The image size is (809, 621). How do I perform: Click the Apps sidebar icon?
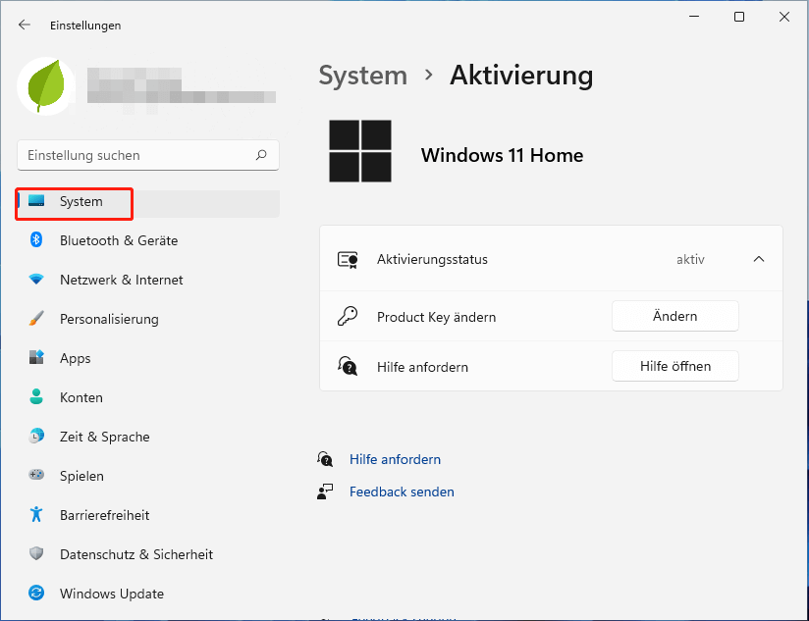tap(36, 358)
